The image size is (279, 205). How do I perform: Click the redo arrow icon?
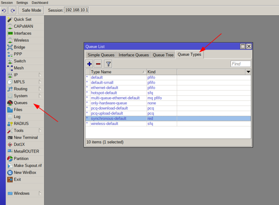coord(12,10)
